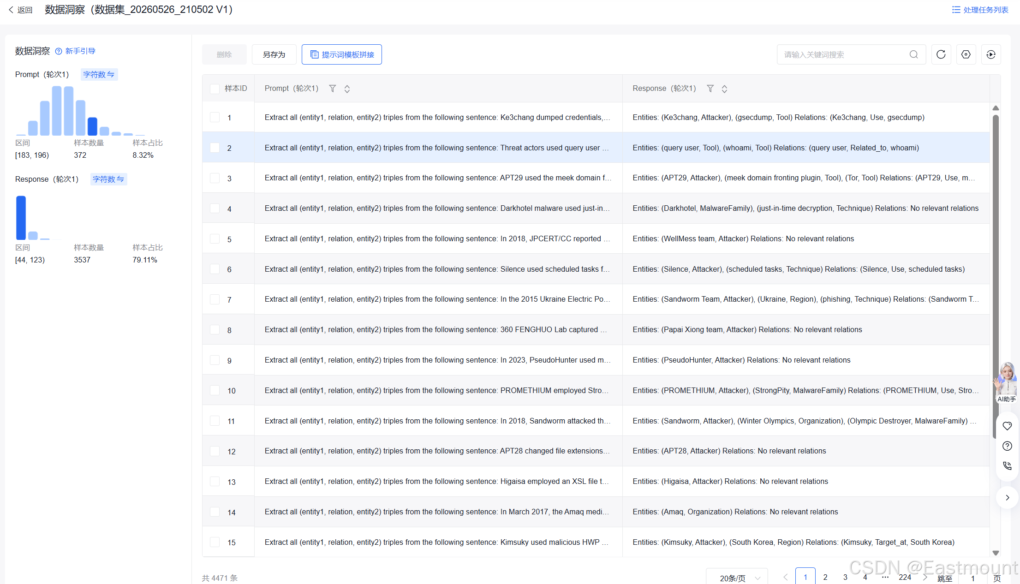Open the table view settings icon
This screenshot has height=584, width=1020.
(x=966, y=54)
